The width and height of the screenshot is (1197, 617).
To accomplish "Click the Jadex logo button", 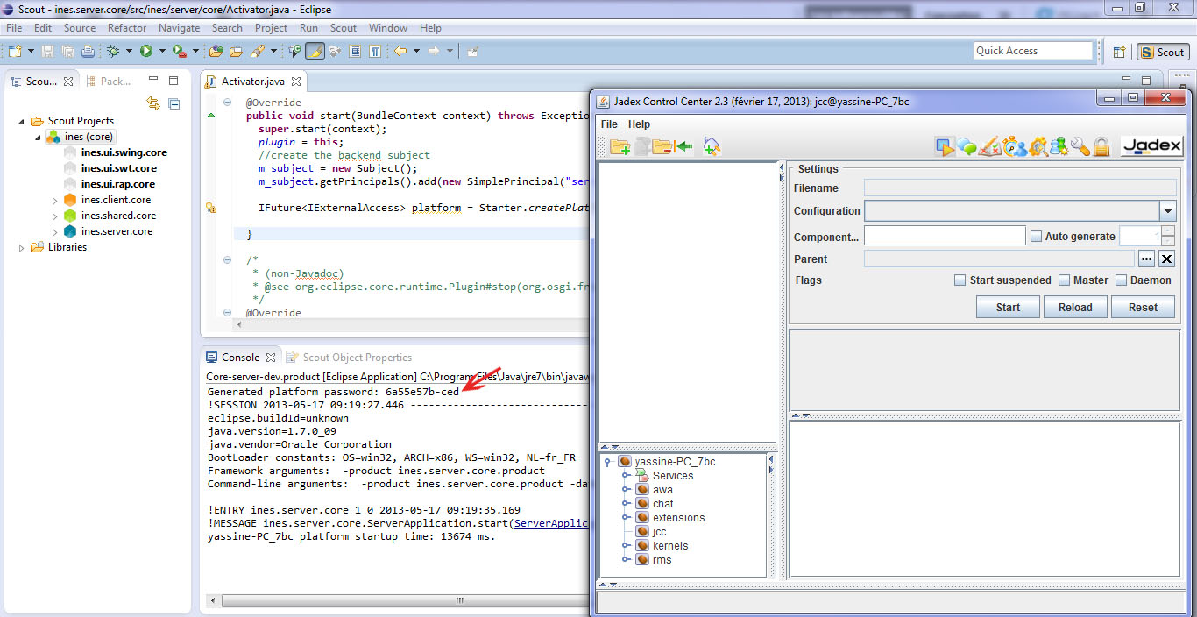I will (x=1151, y=146).
